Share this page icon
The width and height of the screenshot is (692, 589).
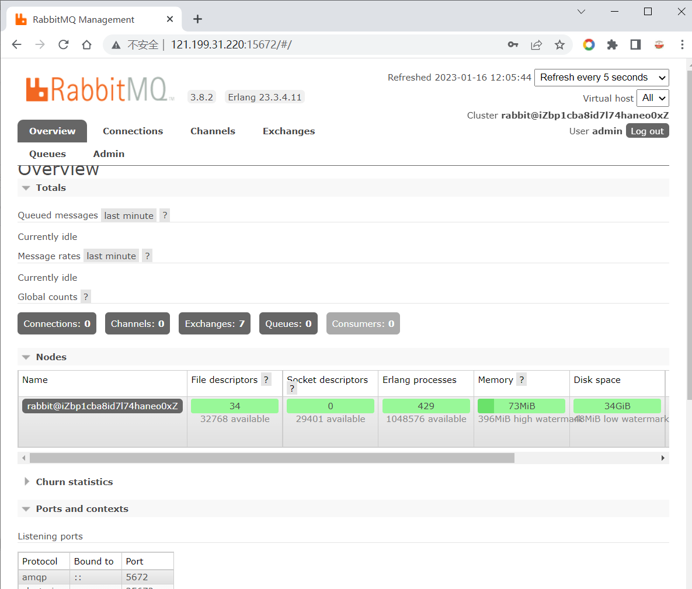click(x=536, y=44)
